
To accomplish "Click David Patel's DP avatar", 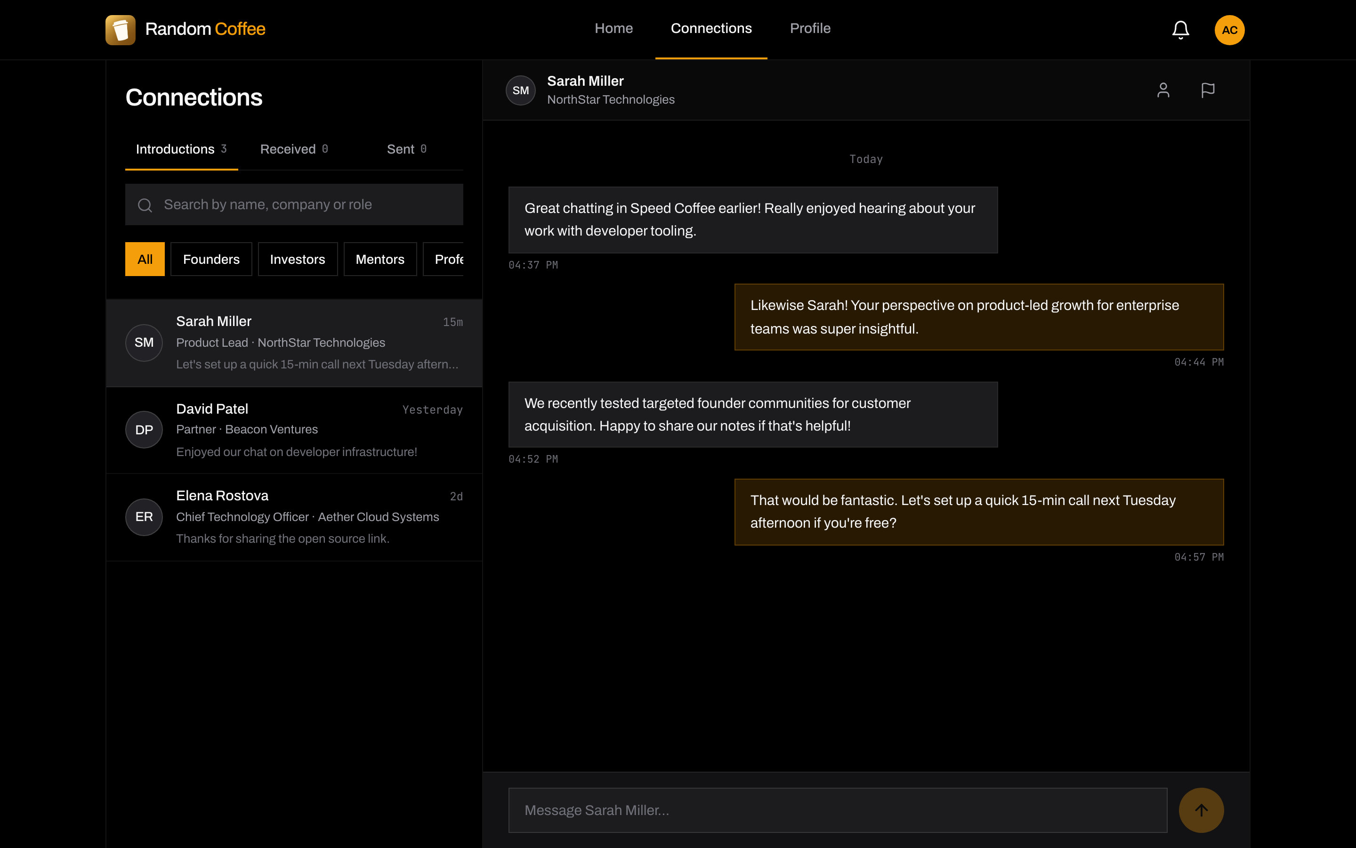I will pyautogui.click(x=144, y=430).
